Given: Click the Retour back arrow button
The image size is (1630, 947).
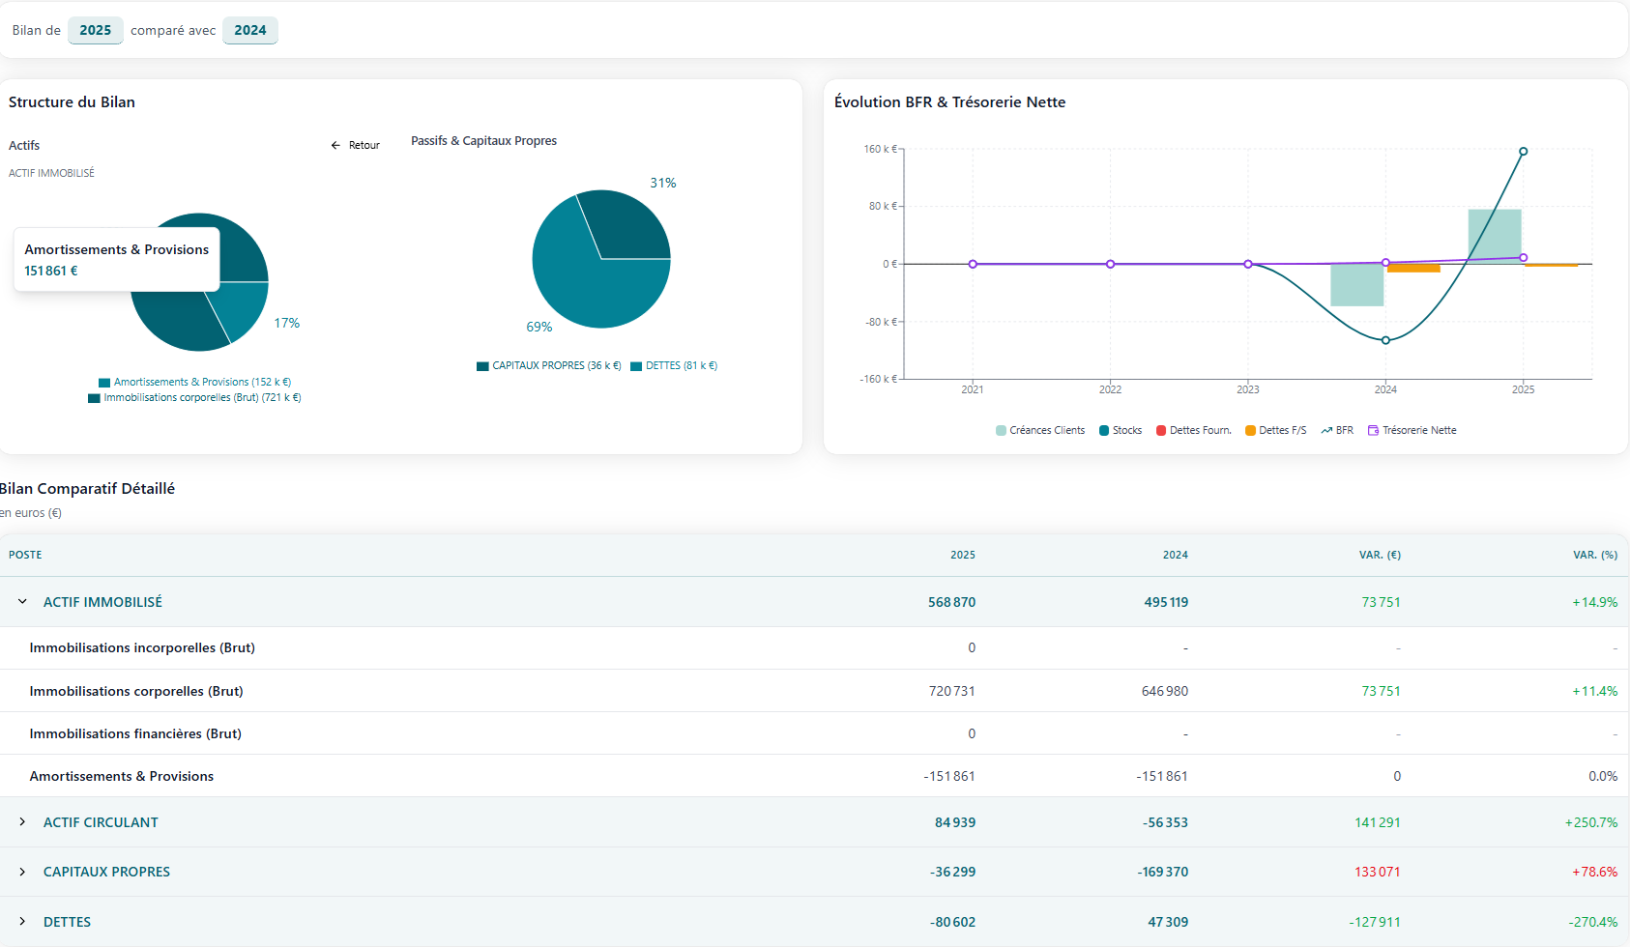Looking at the screenshot, I should pyautogui.click(x=355, y=145).
